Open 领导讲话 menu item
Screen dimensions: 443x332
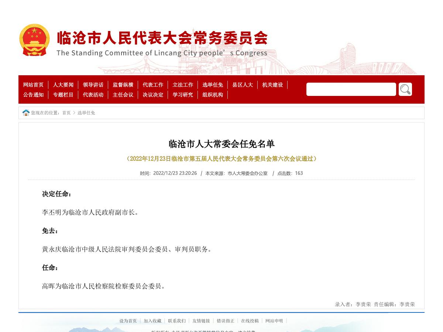(93, 85)
